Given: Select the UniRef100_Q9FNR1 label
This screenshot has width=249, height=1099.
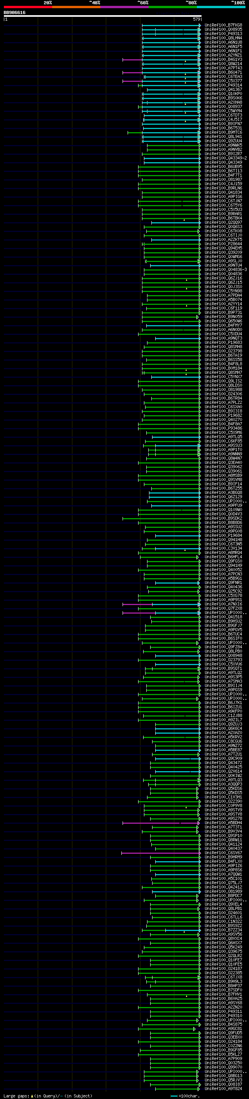Looking at the screenshot, I should [x=223, y=583].
